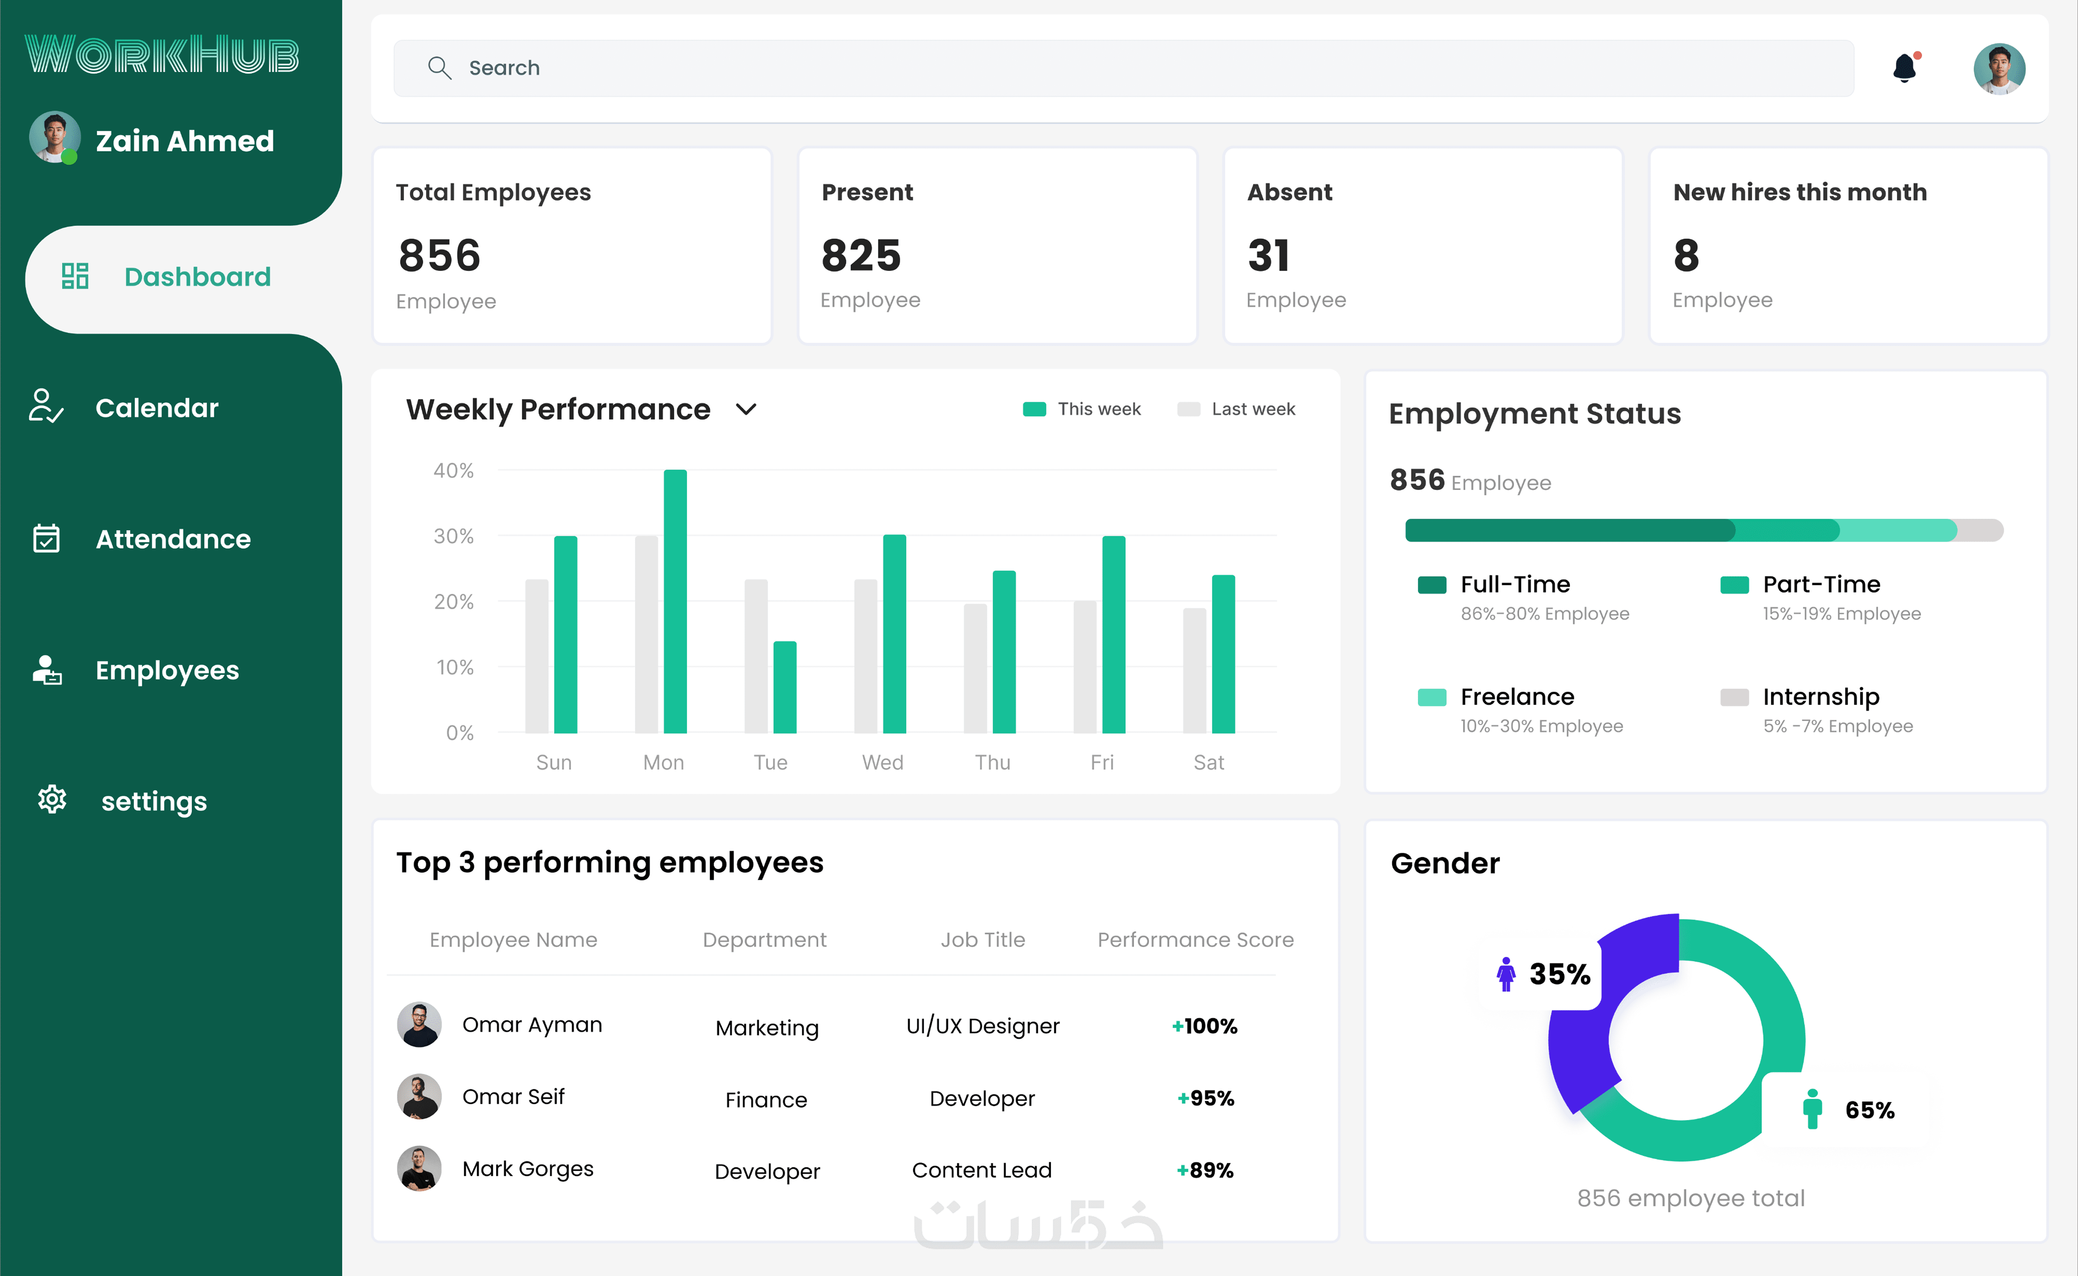Click the Full-Time color swatch
Screen dimensions: 2078x1276
(1432, 585)
